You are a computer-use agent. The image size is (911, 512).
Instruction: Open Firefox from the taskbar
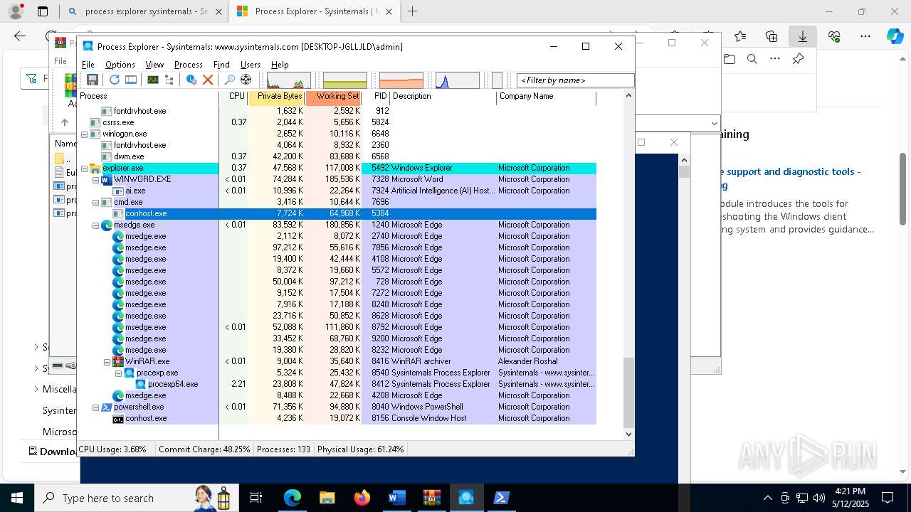click(362, 498)
